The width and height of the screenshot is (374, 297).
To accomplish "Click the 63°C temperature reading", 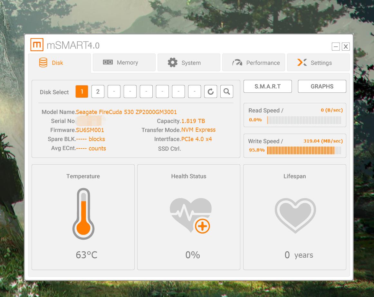I will 86,255.
